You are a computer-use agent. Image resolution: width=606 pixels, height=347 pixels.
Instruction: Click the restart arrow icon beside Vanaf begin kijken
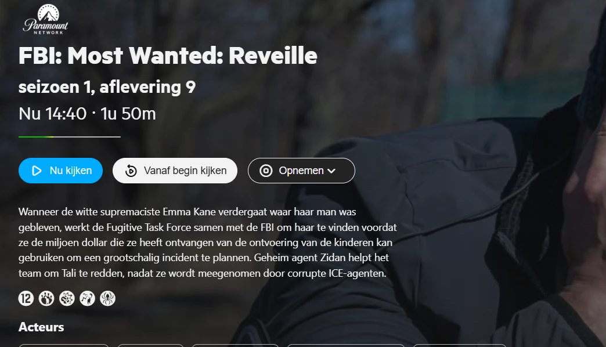tap(131, 171)
